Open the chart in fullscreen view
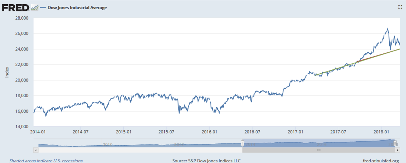The height and width of the screenshot is (163, 406). pos(400,7)
